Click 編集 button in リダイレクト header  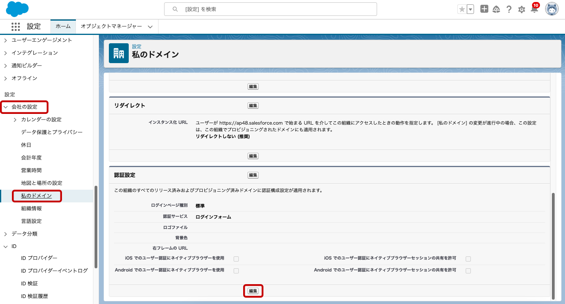tap(253, 106)
